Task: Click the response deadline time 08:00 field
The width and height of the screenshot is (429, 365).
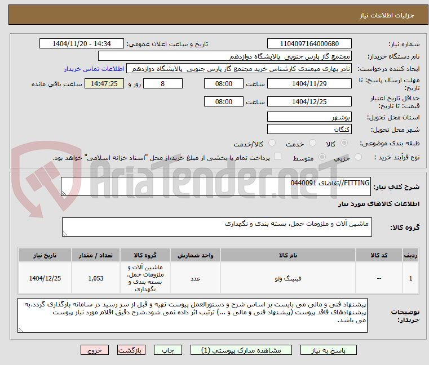Action: tap(224, 84)
